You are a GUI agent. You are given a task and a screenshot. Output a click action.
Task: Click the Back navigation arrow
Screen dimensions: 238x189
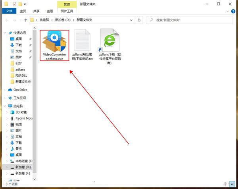click(7, 20)
